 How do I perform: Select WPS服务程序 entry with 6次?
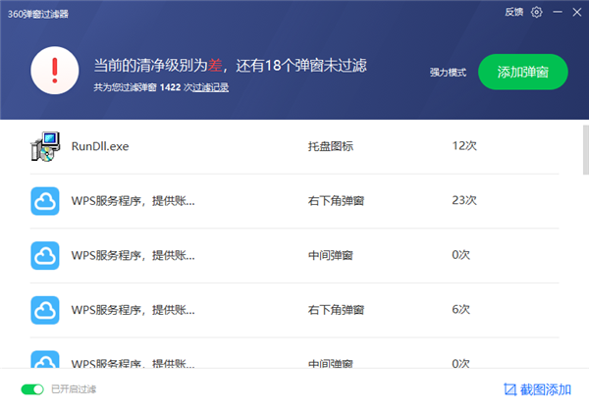coord(133,310)
